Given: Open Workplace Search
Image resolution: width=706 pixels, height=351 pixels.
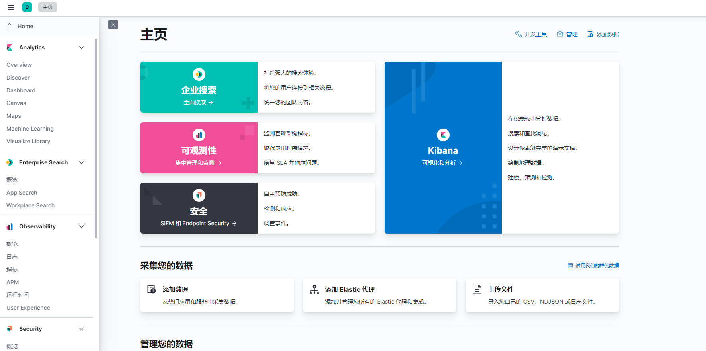Looking at the screenshot, I should (x=30, y=205).
